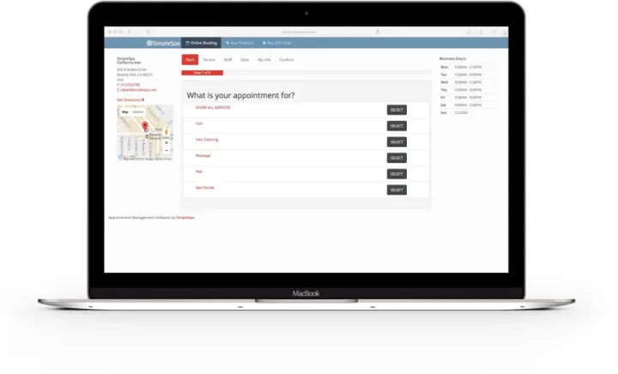Switch map to Map view

tap(124, 112)
